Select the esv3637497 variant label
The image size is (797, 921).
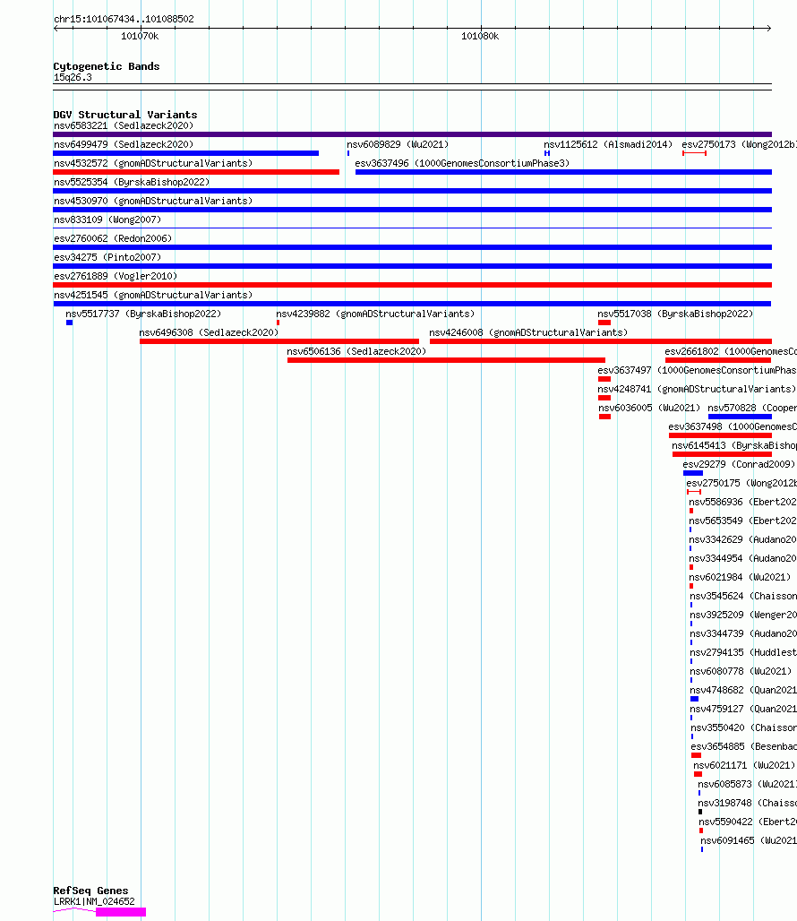coord(698,370)
